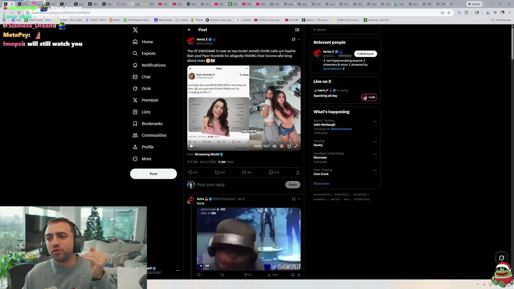Open the video settings gear
Image resolution: width=514 pixels, height=289 pixels.
point(281,146)
